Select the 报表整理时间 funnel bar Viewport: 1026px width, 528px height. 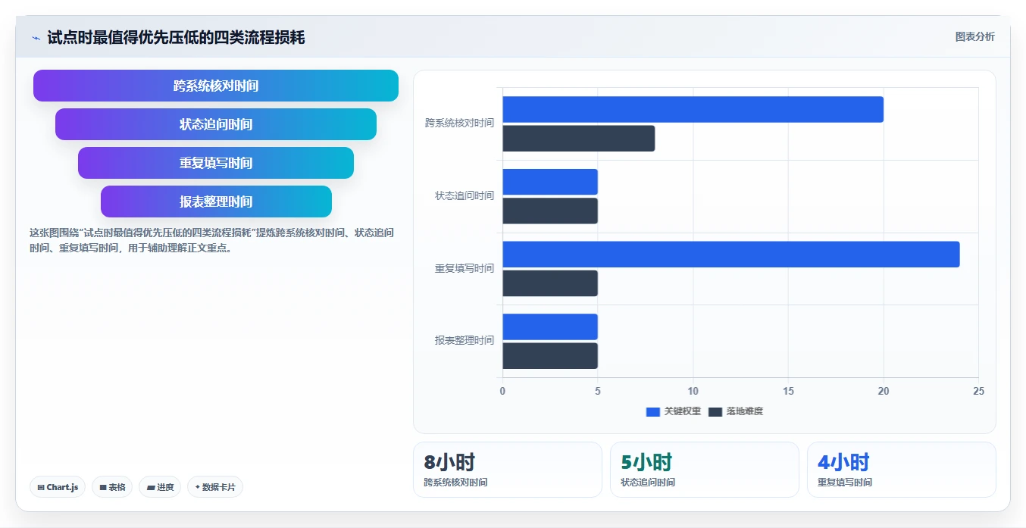pos(216,202)
